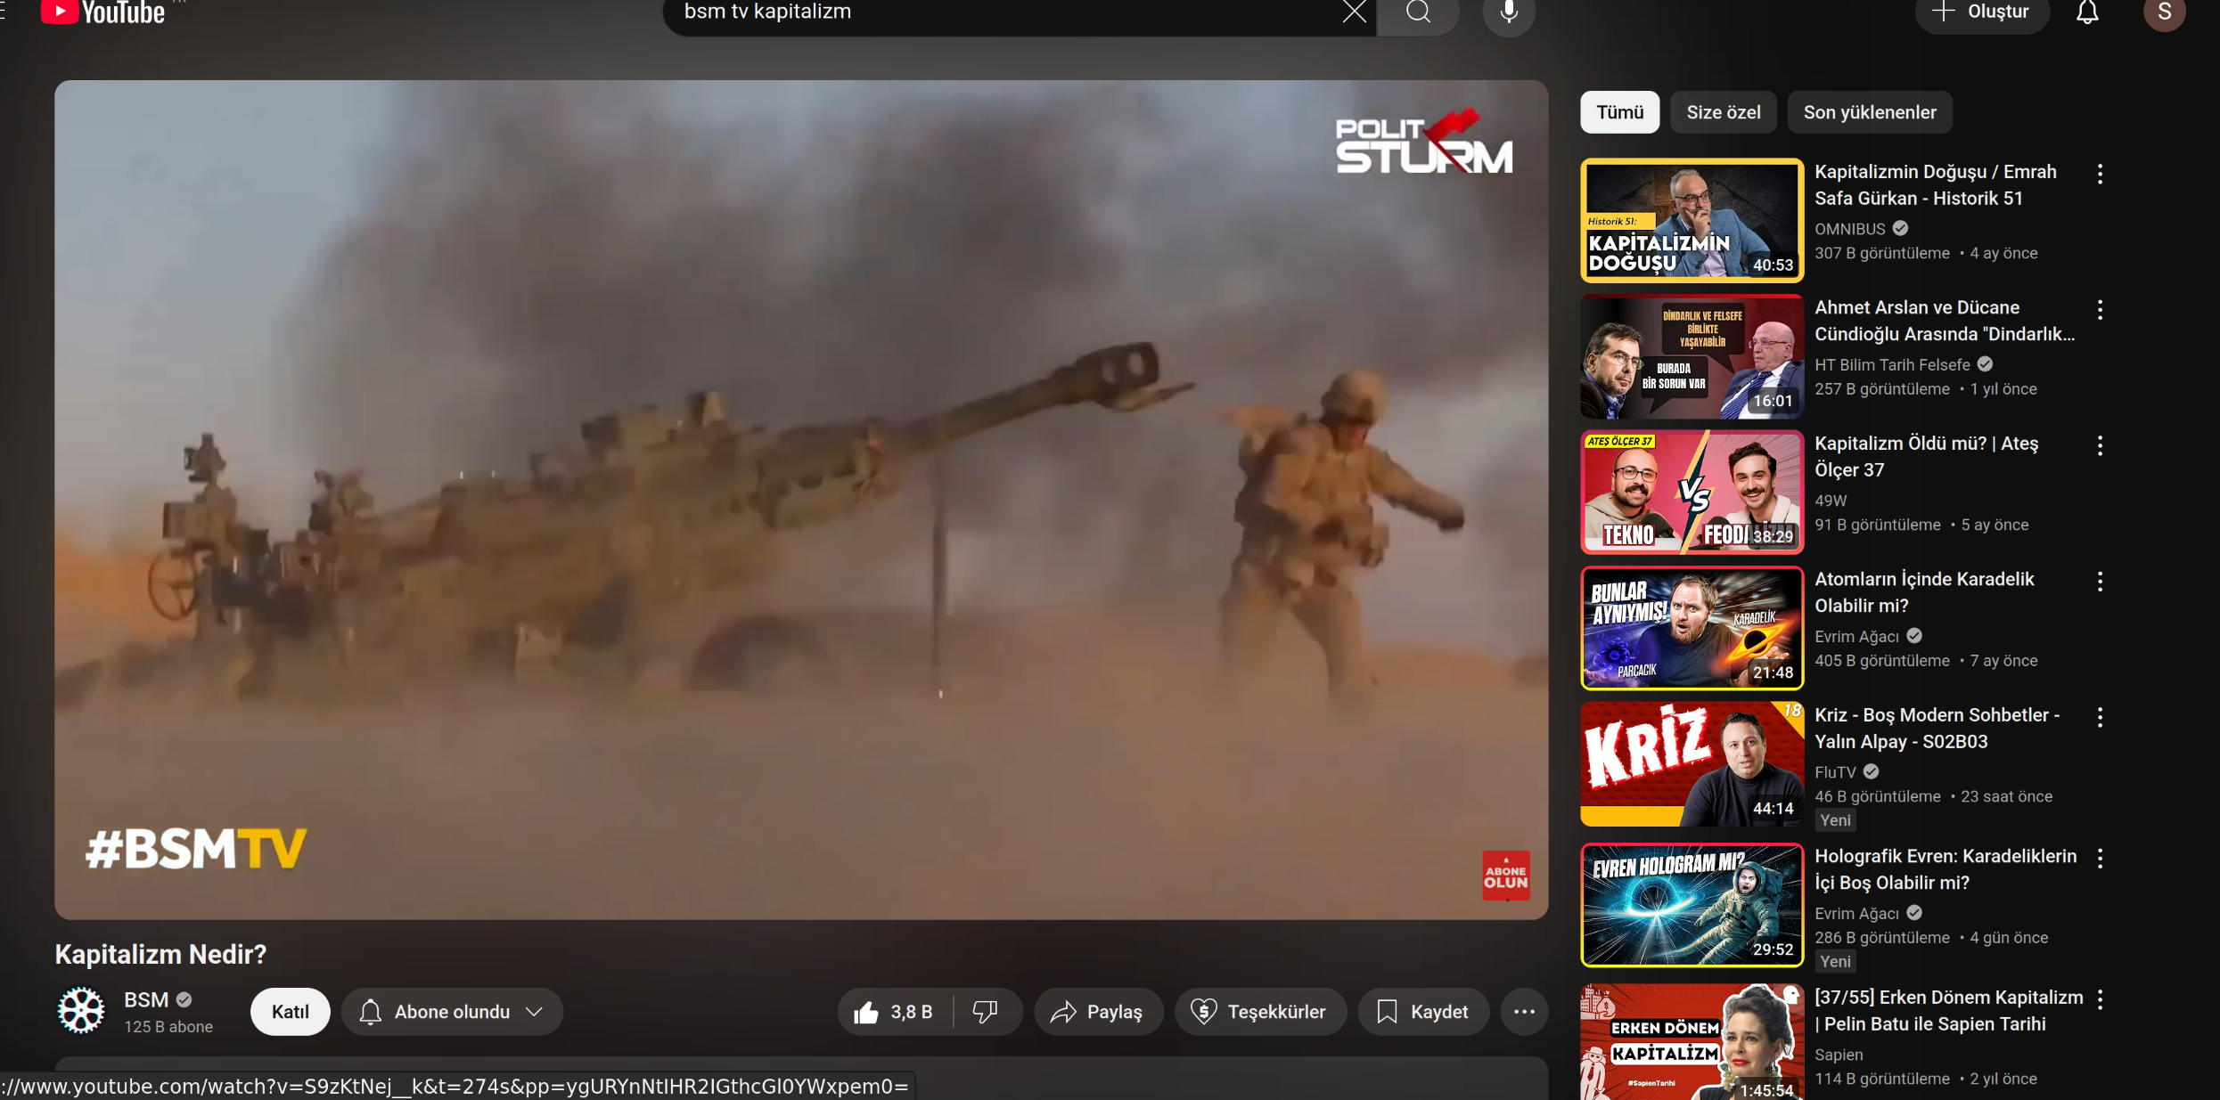2220x1100 pixels.
Task: Click the 'Kapitalizm Nedir?' video title
Action: pos(160,954)
